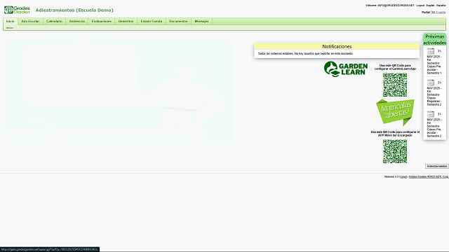Viewport: 449px width, 252px height.
Task: Click the Logout link
Action: click(x=420, y=6)
